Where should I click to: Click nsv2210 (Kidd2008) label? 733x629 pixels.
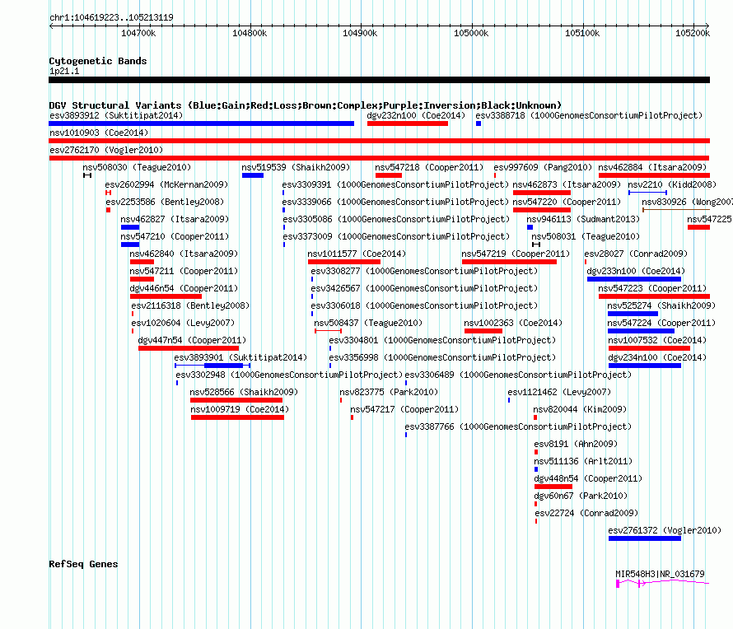[672, 184]
